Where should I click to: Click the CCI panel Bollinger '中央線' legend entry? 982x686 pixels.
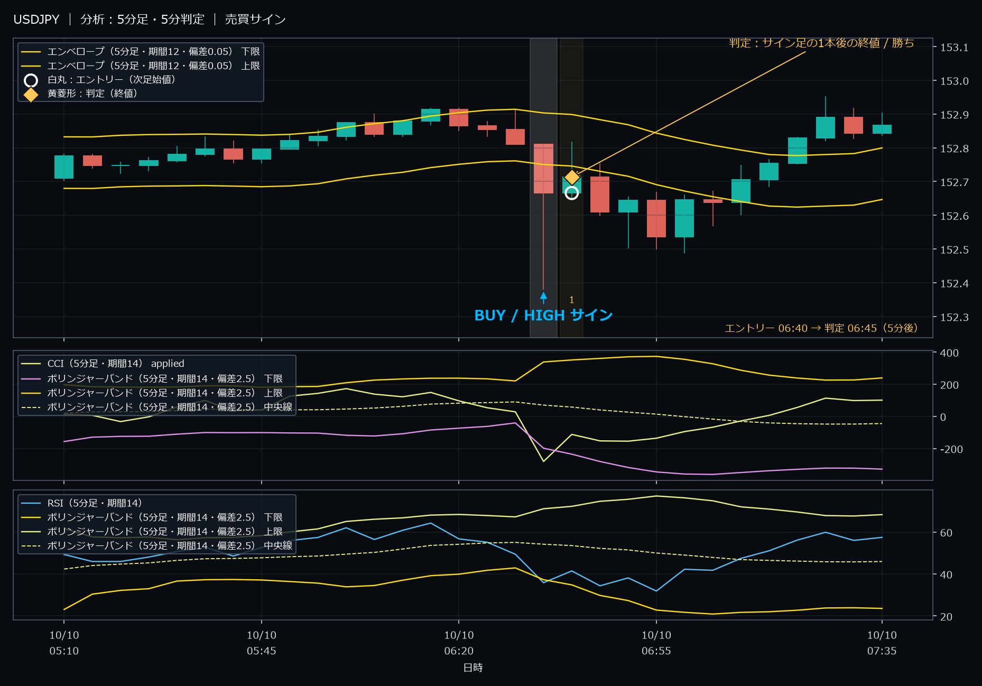pyautogui.click(x=156, y=407)
